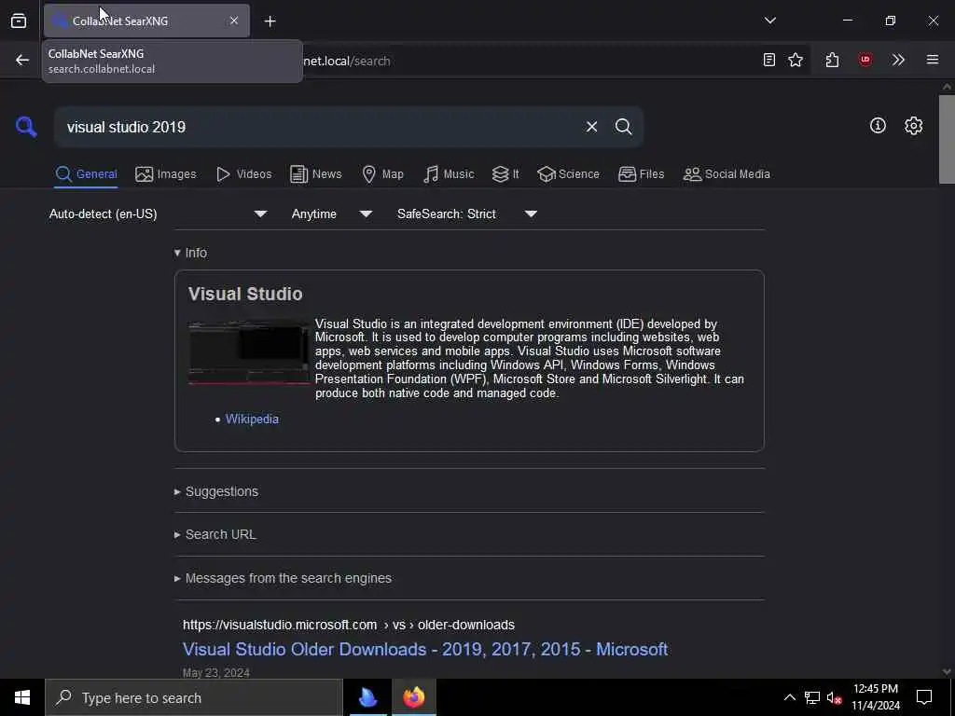The image size is (955, 716).
Task: Open the uBlock Origin extension icon
Action: 865,60
